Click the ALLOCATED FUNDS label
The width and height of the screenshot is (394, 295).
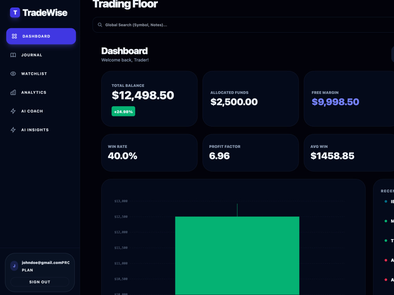tap(229, 92)
